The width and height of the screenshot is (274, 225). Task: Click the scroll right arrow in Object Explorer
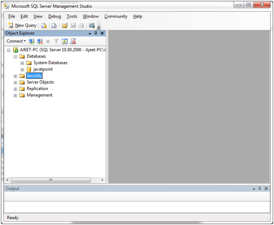tap(103, 180)
